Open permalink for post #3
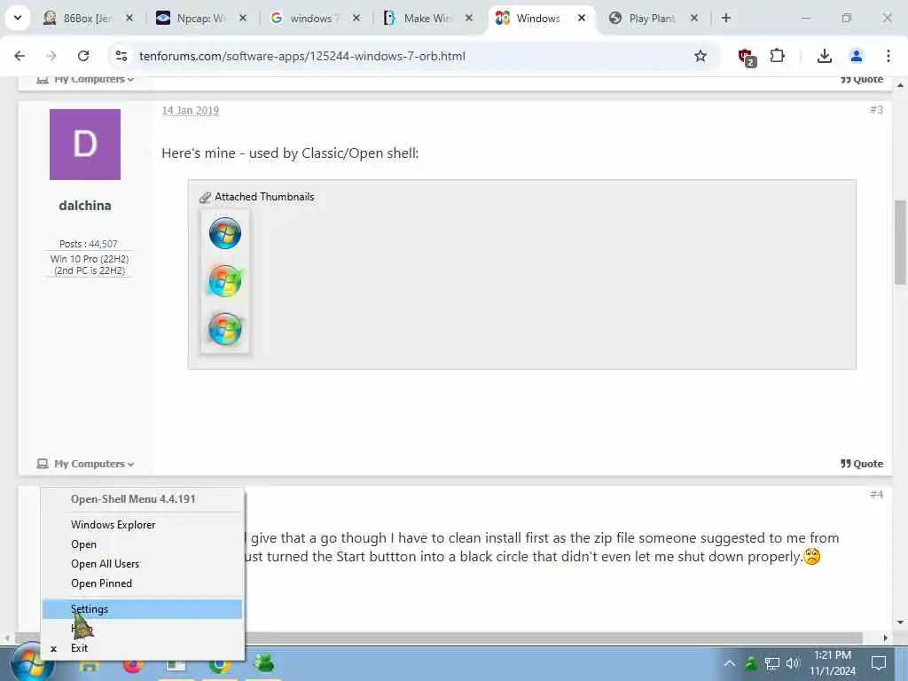Image resolution: width=908 pixels, height=681 pixels. (877, 109)
